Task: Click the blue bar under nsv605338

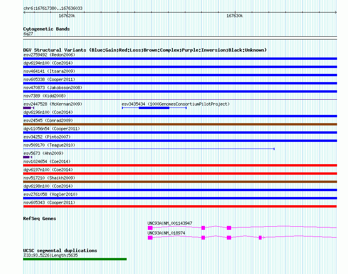Action: tap(180, 83)
